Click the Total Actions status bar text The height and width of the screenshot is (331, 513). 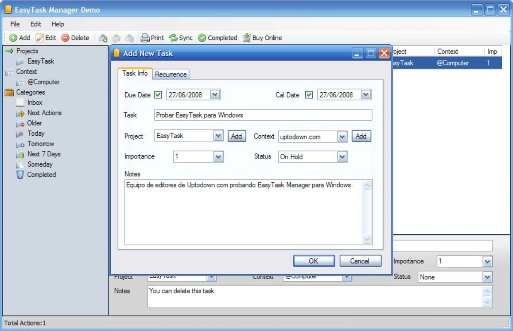25,323
